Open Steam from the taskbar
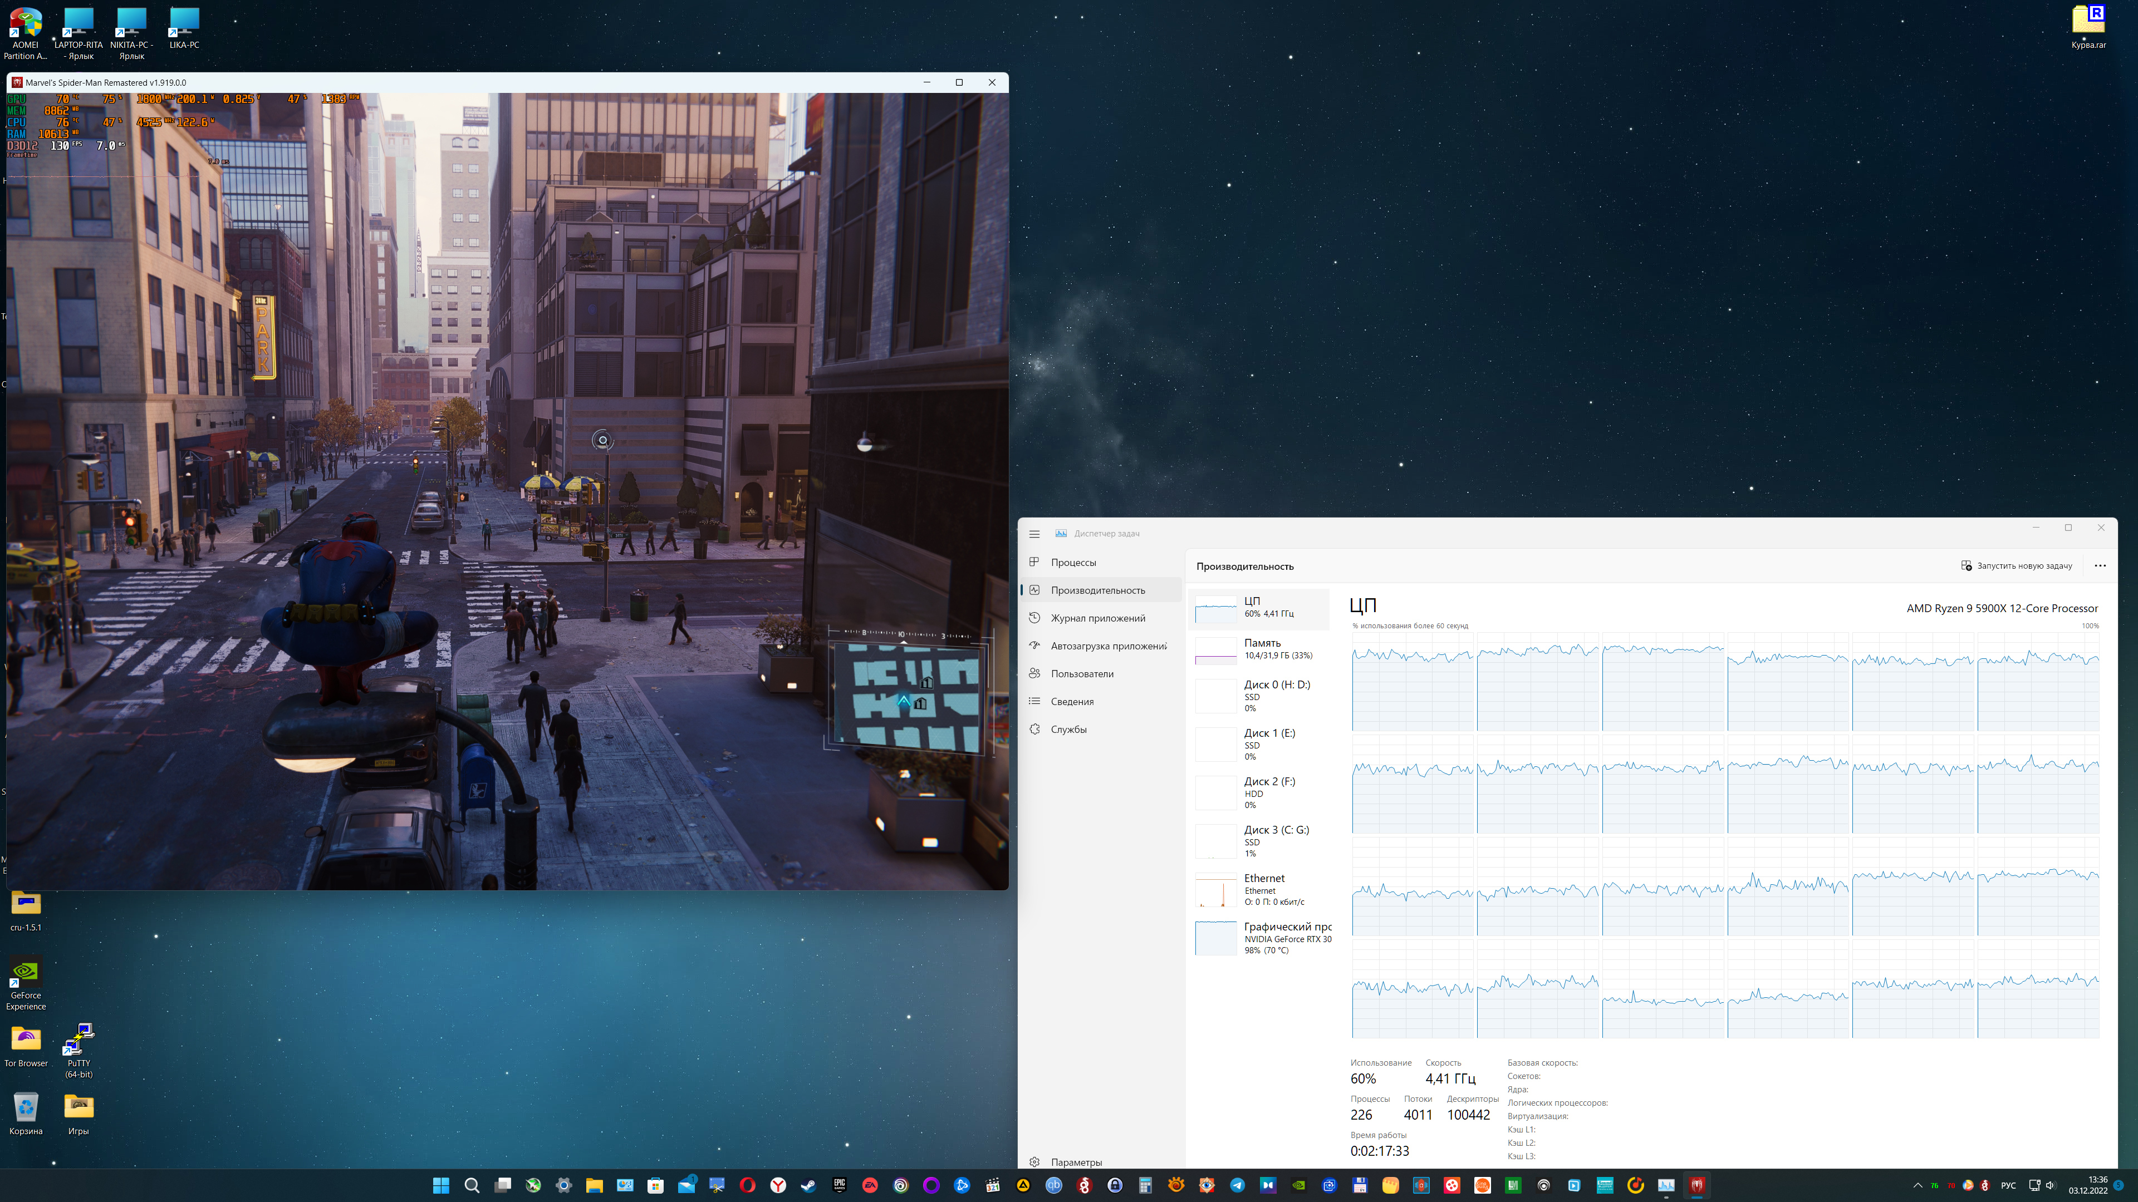 point(808,1185)
